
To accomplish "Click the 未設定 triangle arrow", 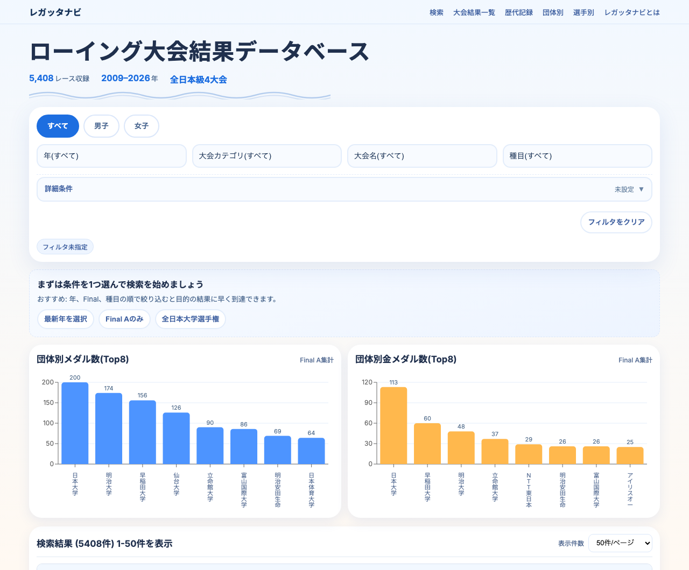I will (x=641, y=189).
